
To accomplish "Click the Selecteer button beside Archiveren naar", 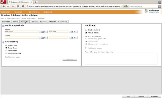I will [x=70, y=59].
